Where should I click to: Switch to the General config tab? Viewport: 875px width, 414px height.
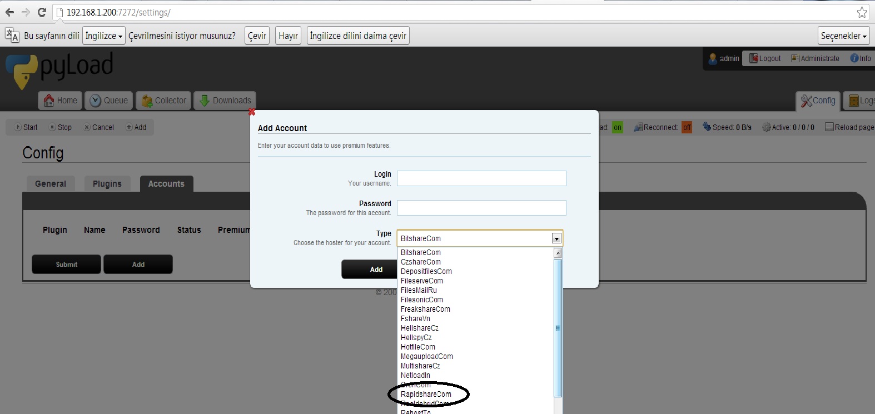coord(51,184)
